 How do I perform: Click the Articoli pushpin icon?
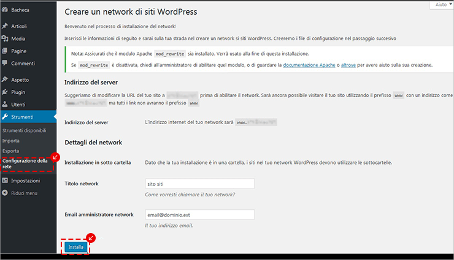point(5,26)
